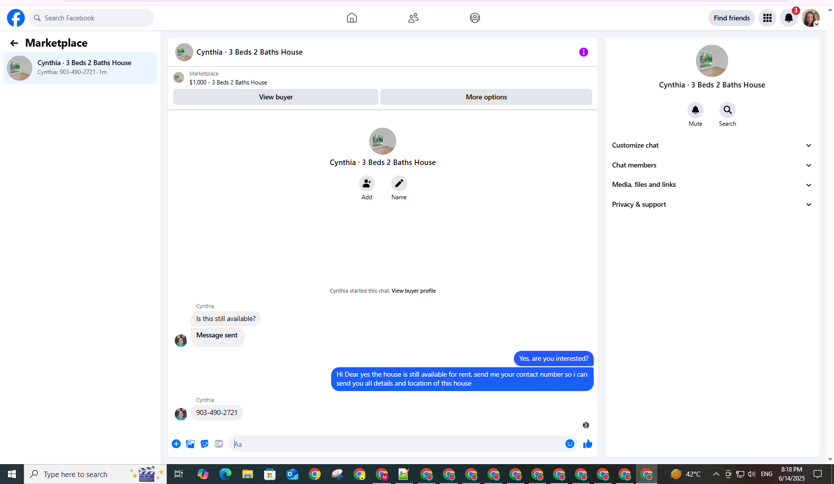This screenshot has width=834, height=484.
Task: Open Microsoft Store from the taskbar
Action: point(270,474)
